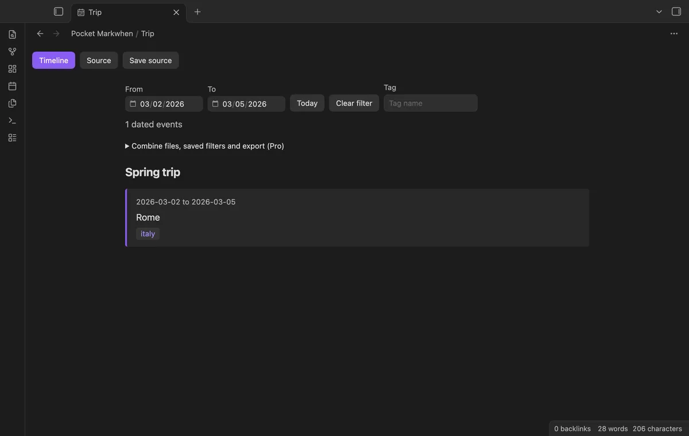
Task: Toggle the right sidebar panel
Action: [676, 11]
